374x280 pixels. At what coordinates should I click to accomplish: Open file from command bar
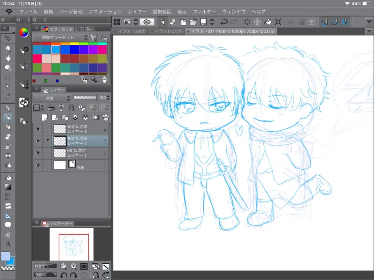[193, 22]
